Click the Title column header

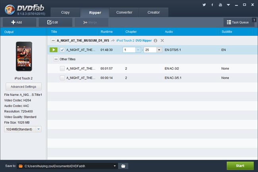coord(54,32)
